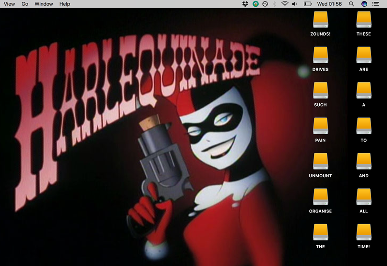Open the volume control in menu bar
Viewport: 387px width, 266px height.
[295, 4]
